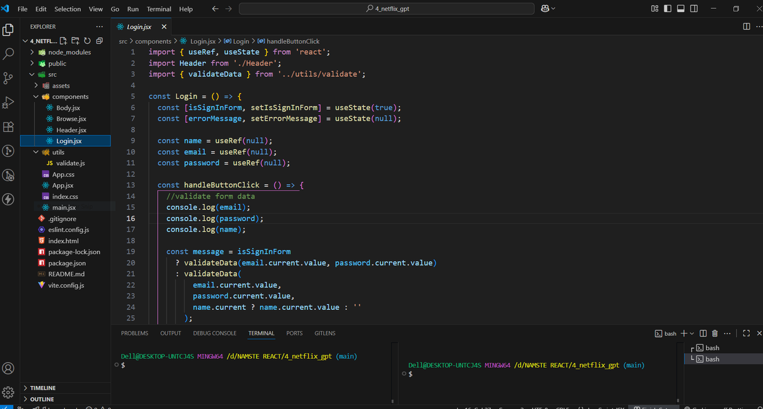This screenshot has height=409, width=763.
Task: Open the File menu
Action: [x=22, y=9]
